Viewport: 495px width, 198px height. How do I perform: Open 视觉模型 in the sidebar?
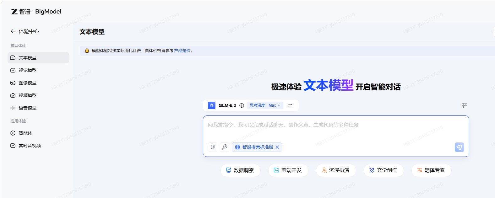[38, 70]
